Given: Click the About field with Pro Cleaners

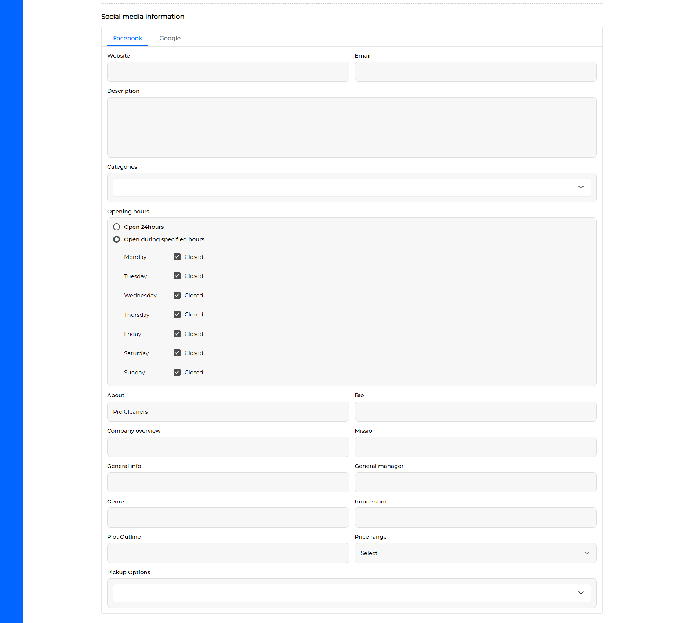Looking at the screenshot, I should [x=228, y=411].
